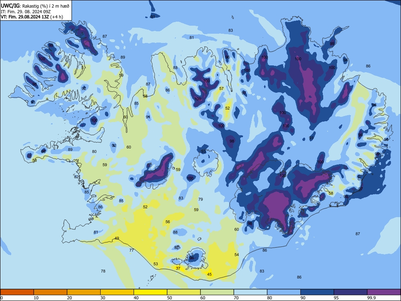Click the legend tick label '40'
The width and height of the screenshot is (401, 301).
click(136, 298)
